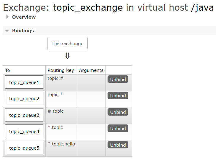216x162 pixels.
Task: Open the topic_queue4 queue link
Action: click(x=24, y=132)
